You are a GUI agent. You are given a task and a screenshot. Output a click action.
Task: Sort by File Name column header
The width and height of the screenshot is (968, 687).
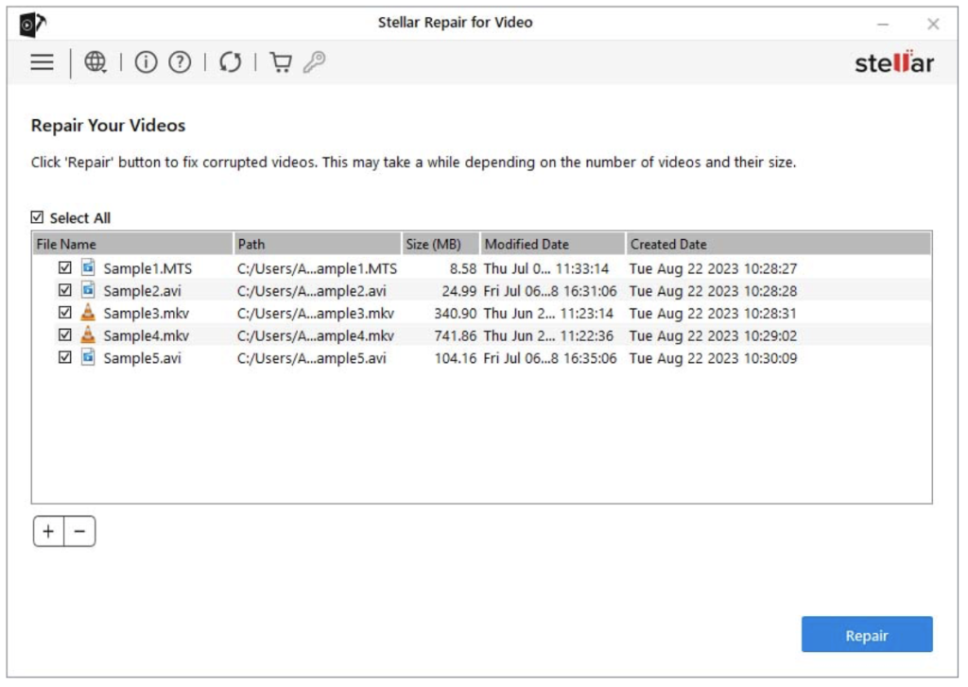coord(131,244)
